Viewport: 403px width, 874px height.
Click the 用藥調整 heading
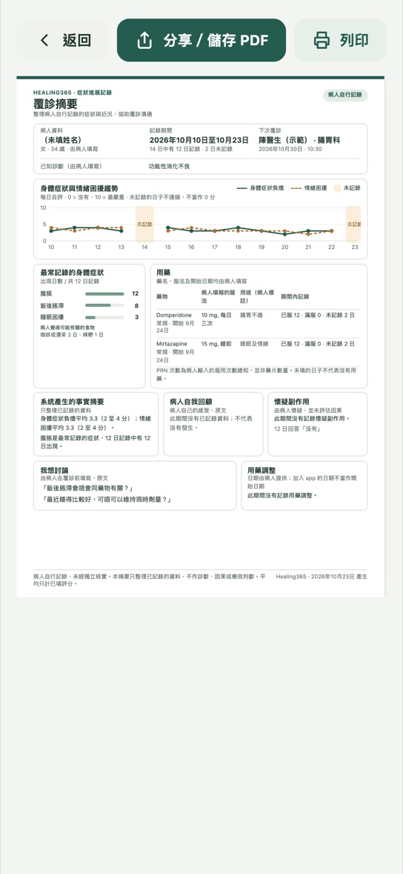[262, 470]
